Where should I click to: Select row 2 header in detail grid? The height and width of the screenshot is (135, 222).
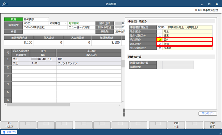(8, 69)
